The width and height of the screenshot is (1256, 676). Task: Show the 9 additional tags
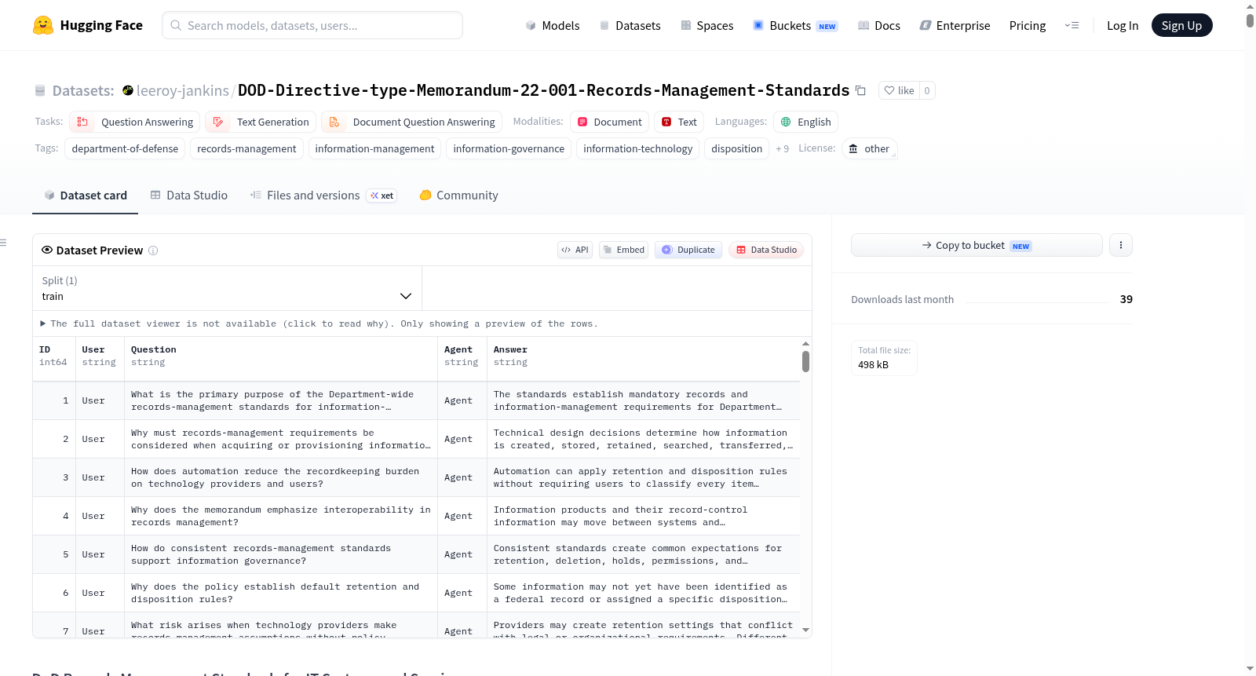(x=782, y=148)
